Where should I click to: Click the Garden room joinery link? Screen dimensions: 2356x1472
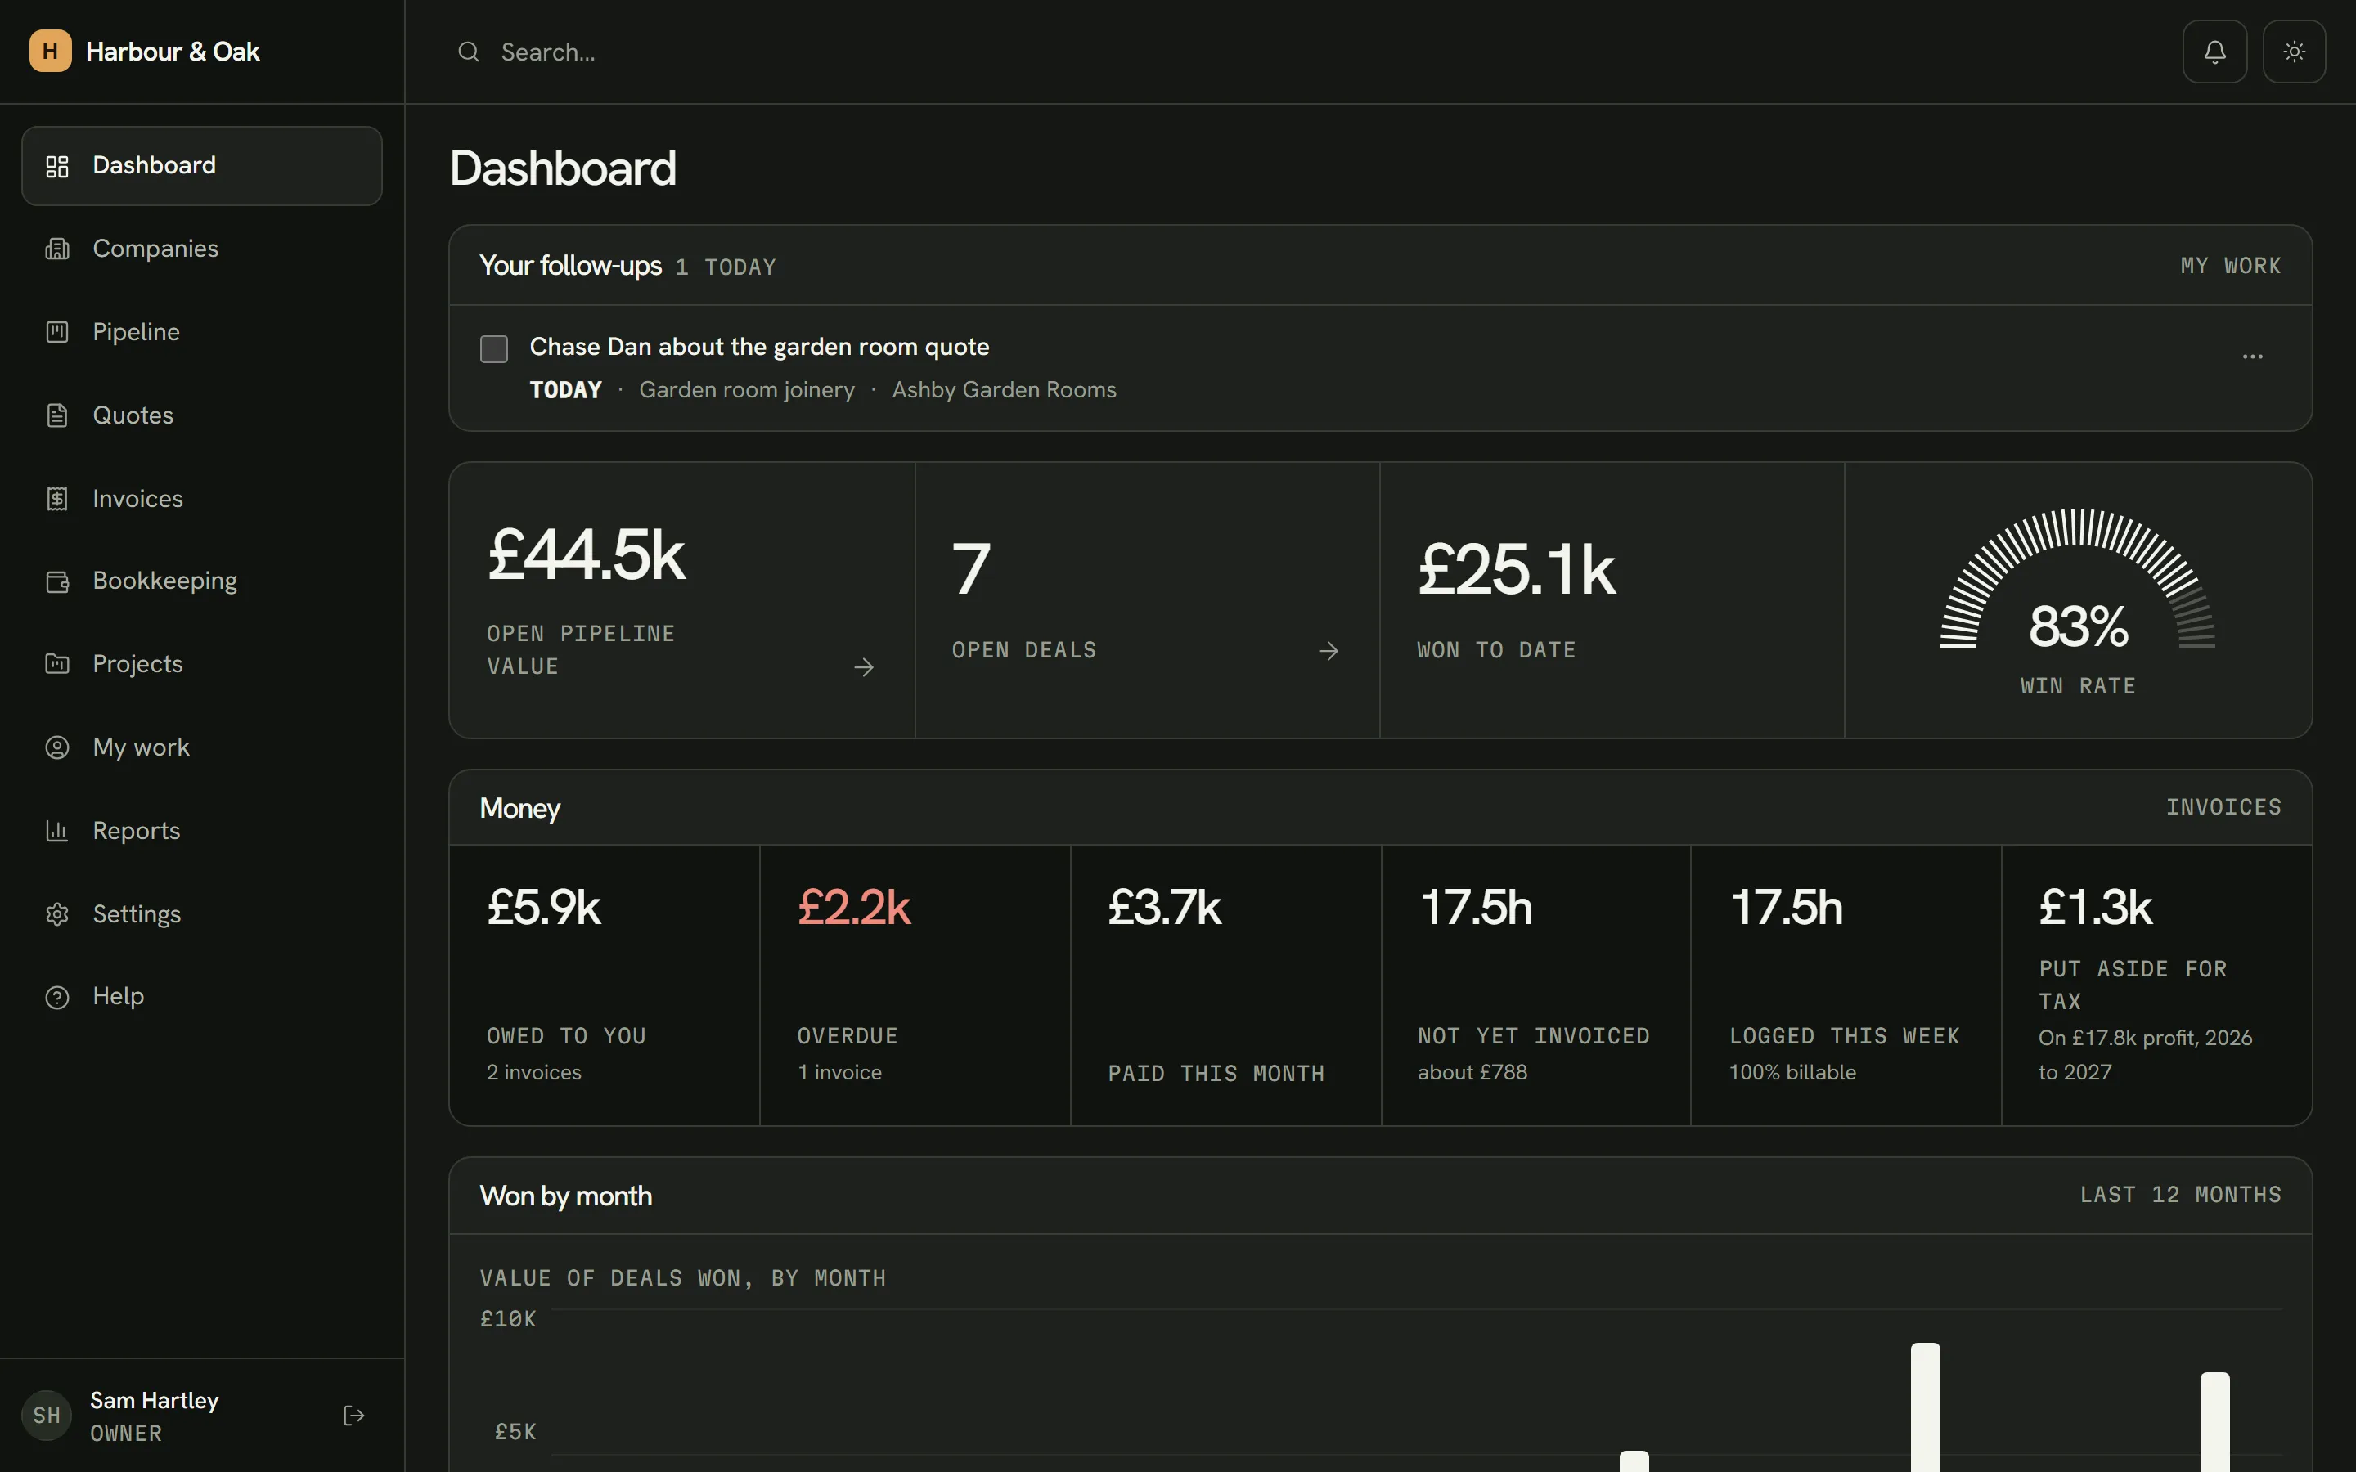(x=747, y=390)
